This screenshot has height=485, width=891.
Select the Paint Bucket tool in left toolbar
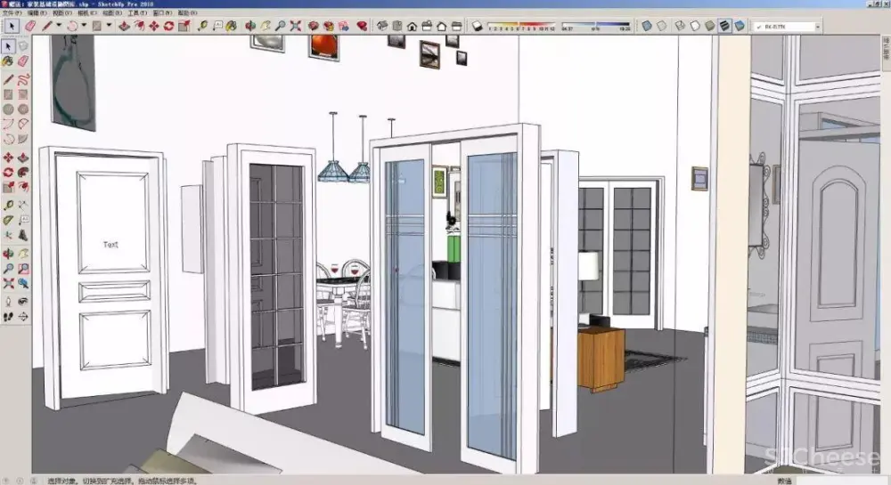click(x=8, y=61)
